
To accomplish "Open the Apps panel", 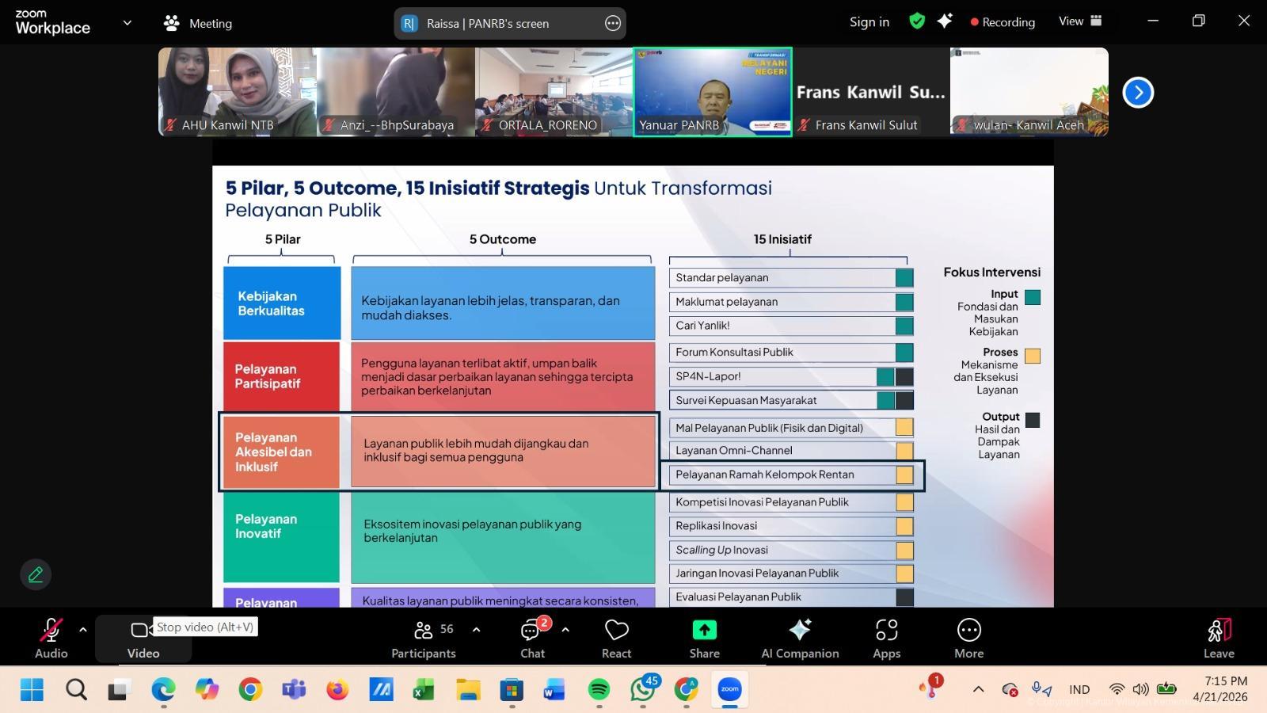I will (886, 638).
